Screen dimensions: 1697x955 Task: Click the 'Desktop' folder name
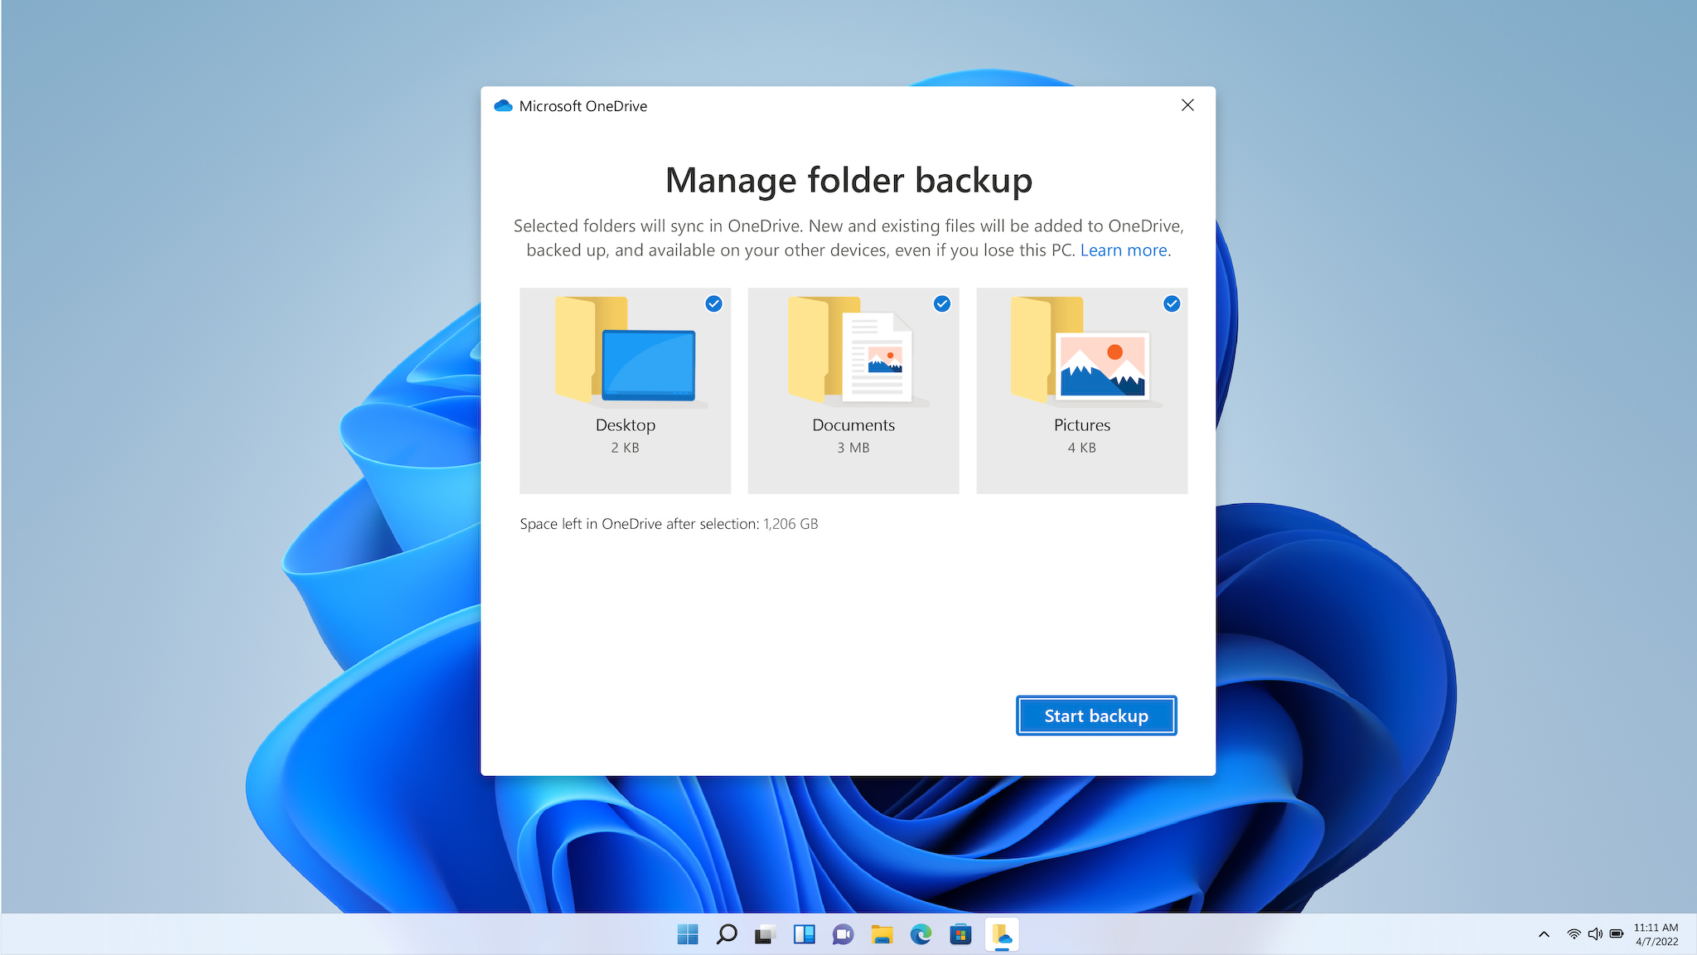(626, 425)
